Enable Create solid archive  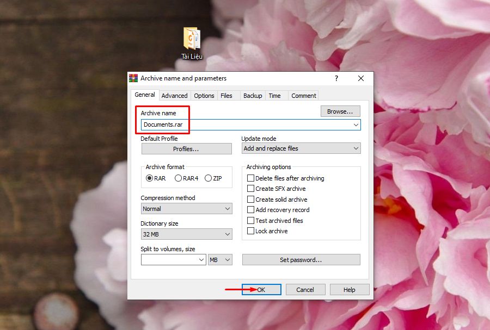pos(250,199)
